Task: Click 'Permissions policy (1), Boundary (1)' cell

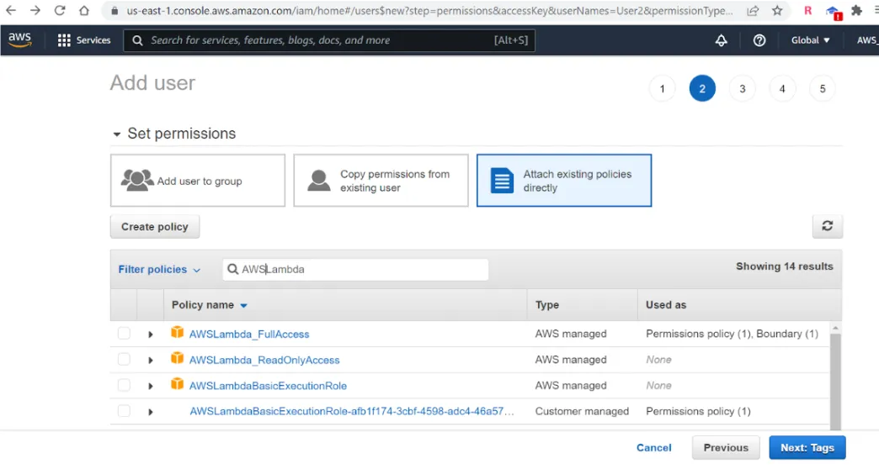Action: click(x=732, y=334)
